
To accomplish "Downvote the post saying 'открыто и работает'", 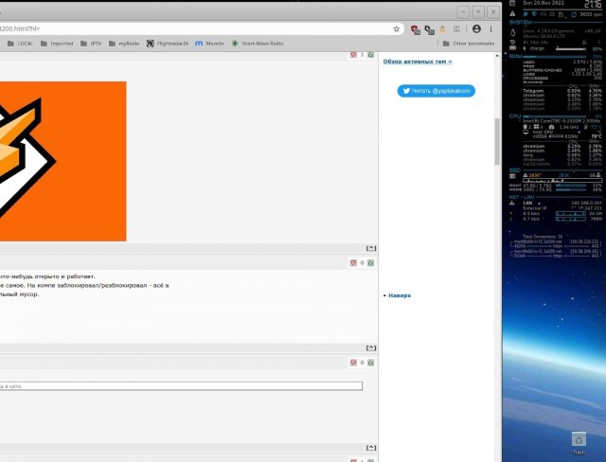I will coord(353,262).
